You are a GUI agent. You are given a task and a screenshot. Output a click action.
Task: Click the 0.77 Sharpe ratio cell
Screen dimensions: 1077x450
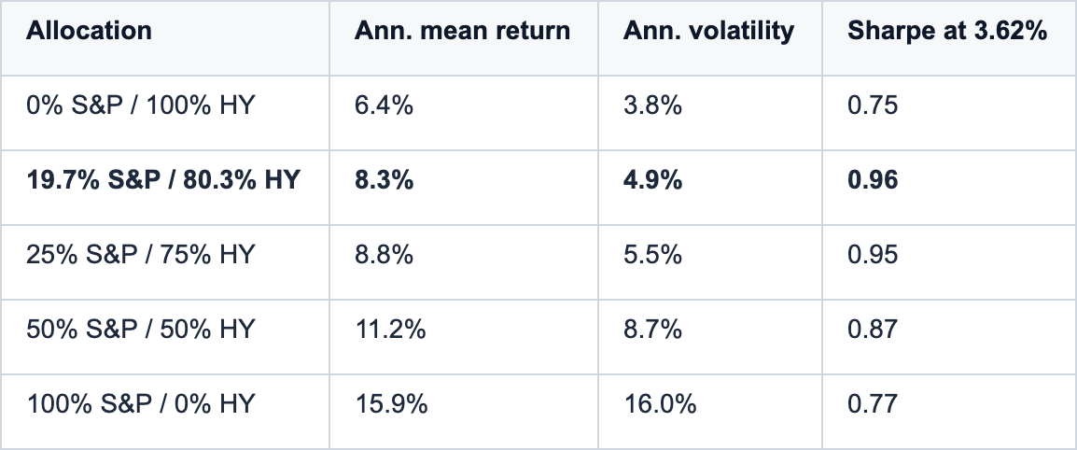873,404
